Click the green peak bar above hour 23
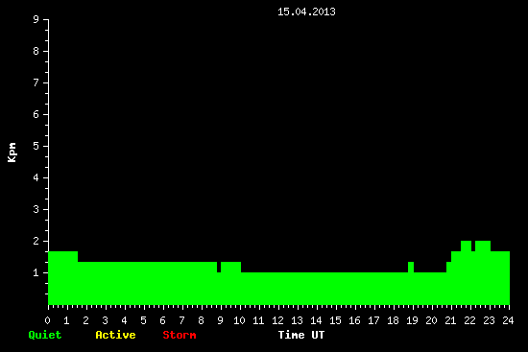This screenshot has height=352, width=528. pyautogui.click(x=483, y=246)
